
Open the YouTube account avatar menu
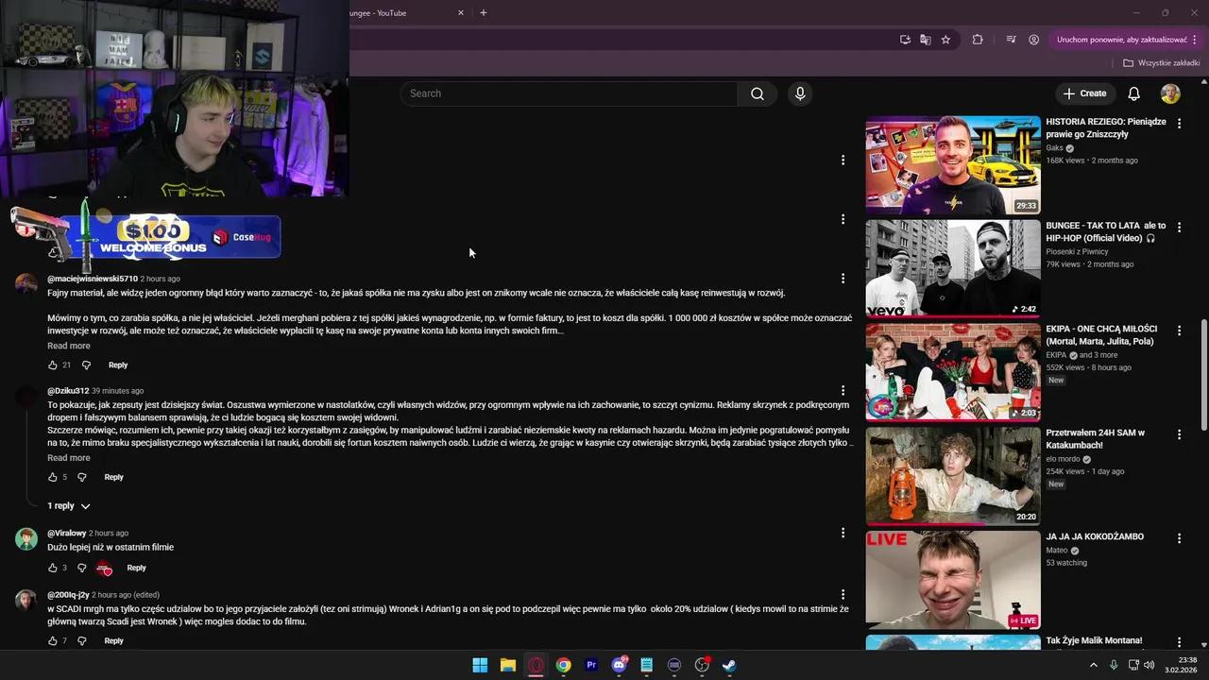(x=1170, y=93)
